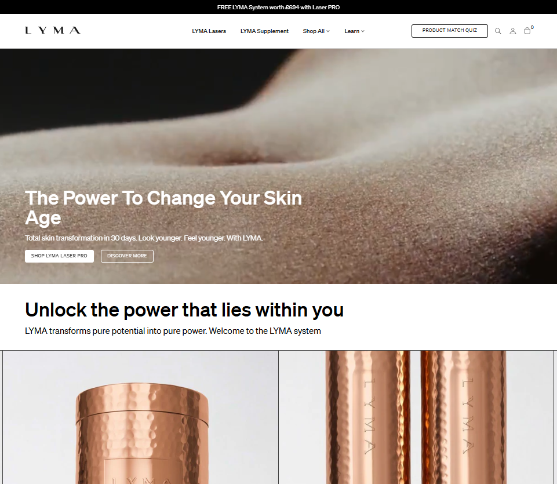Open the Learn navigation item
This screenshot has height=484, width=557.
pos(352,31)
